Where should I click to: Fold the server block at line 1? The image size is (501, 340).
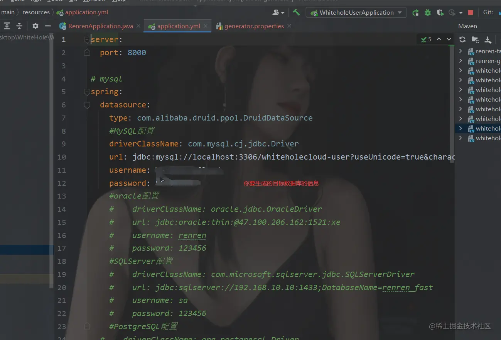tap(87, 39)
